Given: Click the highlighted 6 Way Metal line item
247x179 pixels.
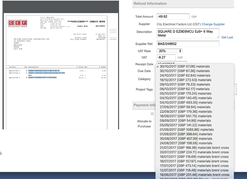Looking at the screenshot, I should point(42,78).
